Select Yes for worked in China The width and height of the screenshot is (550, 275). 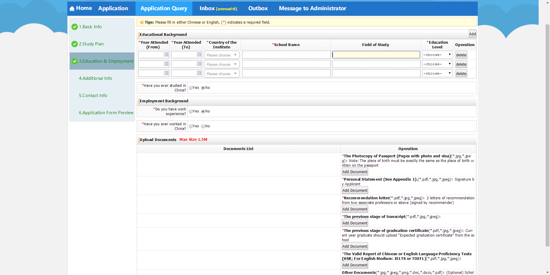(191, 126)
